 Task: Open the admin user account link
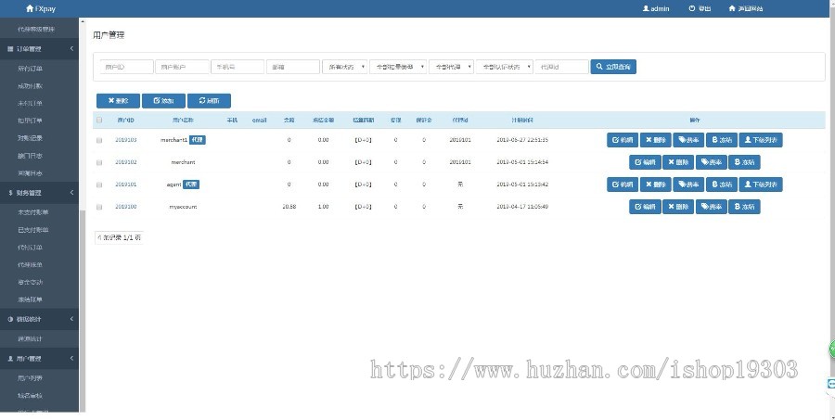656,8
